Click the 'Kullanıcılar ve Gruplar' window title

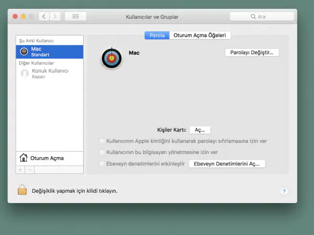coord(152,17)
